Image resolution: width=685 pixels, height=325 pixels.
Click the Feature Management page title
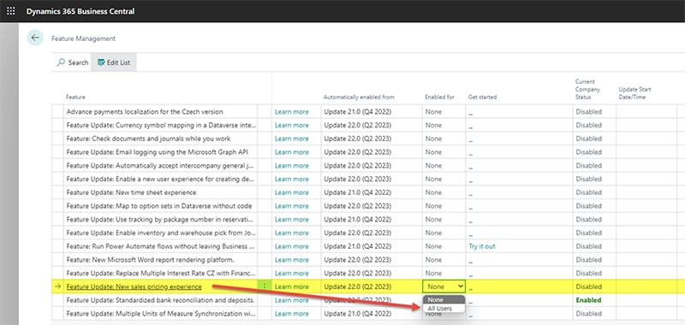coord(83,38)
